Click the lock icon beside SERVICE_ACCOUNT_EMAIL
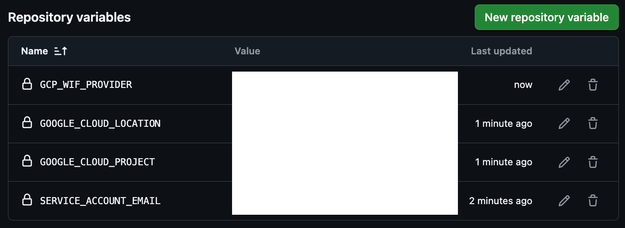This screenshot has width=625, height=228. pos(27,201)
